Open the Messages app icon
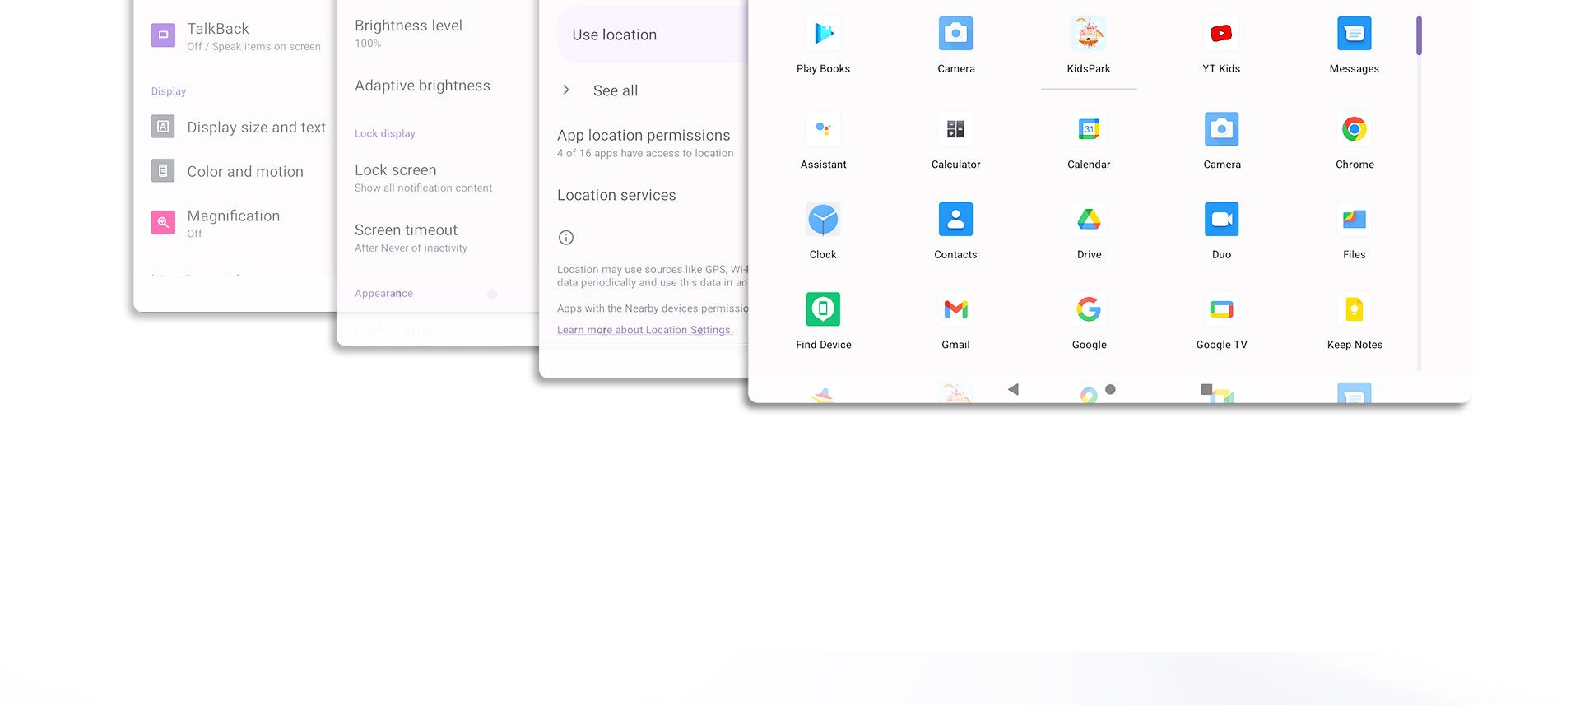This screenshot has width=1580, height=705. point(1354,35)
